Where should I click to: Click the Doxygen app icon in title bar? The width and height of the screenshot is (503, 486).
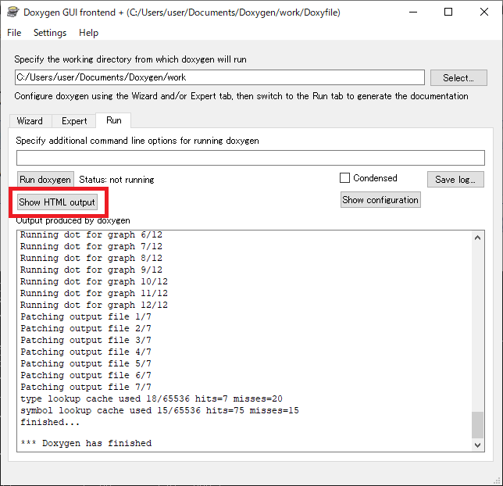pyautogui.click(x=12, y=13)
